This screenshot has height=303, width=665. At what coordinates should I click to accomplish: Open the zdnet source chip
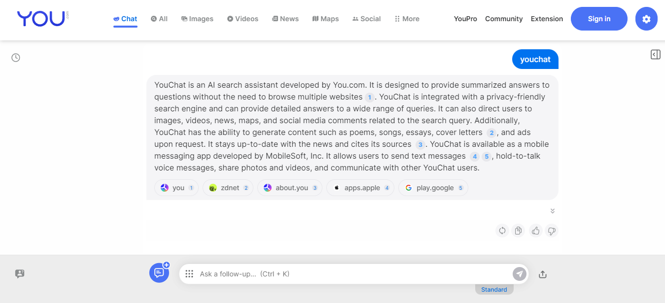pyautogui.click(x=228, y=188)
